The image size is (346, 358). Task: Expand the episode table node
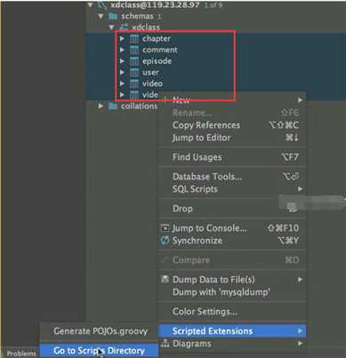click(122, 61)
